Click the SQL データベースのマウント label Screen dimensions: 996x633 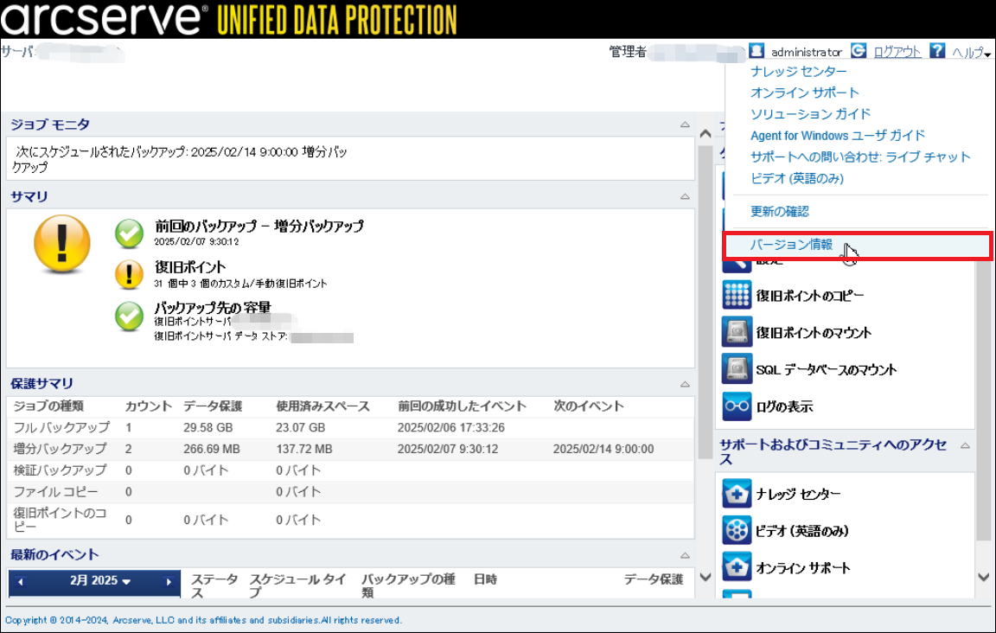(x=826, y=369)
